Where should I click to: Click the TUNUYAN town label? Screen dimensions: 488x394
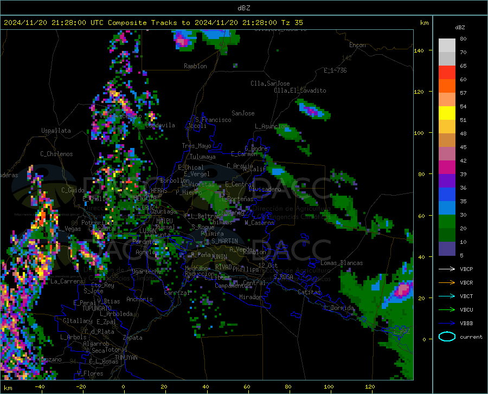pos(126,357)
